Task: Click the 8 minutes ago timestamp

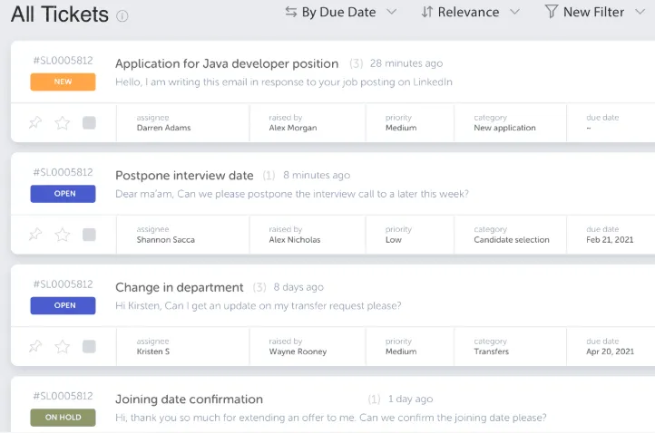Action: click(317, 175)
